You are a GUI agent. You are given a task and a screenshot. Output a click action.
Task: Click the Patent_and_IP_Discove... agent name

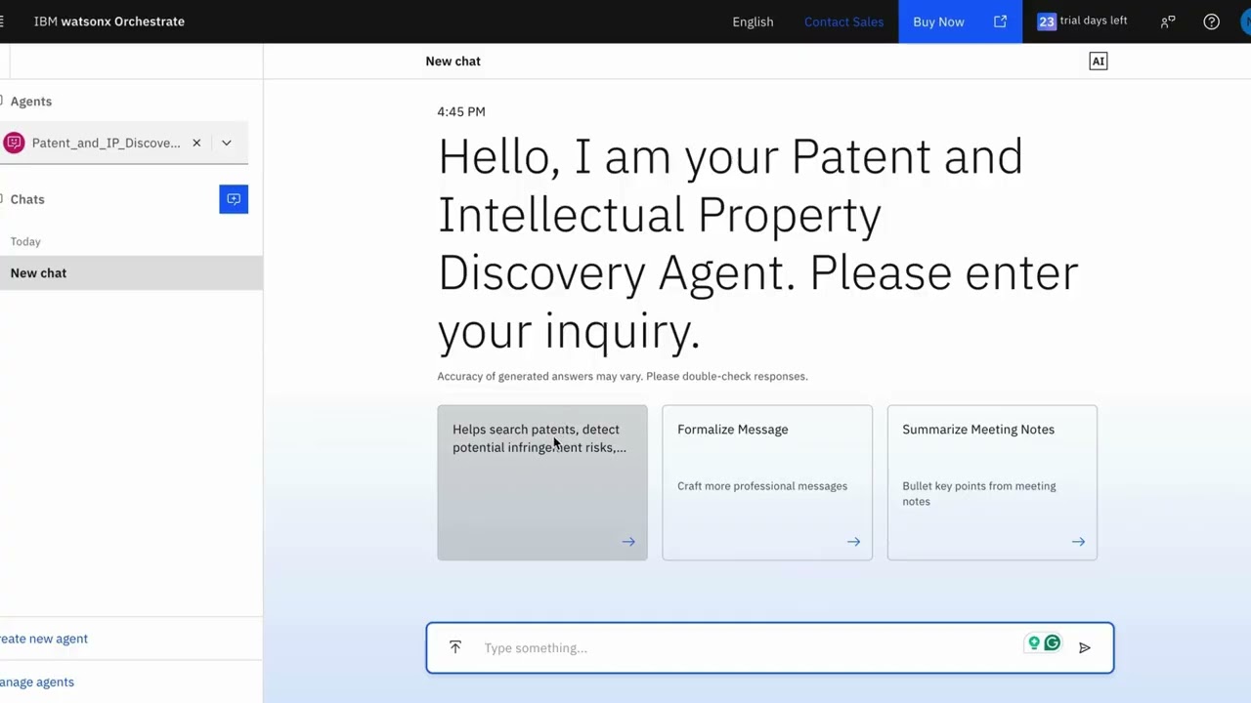[106, 143]
